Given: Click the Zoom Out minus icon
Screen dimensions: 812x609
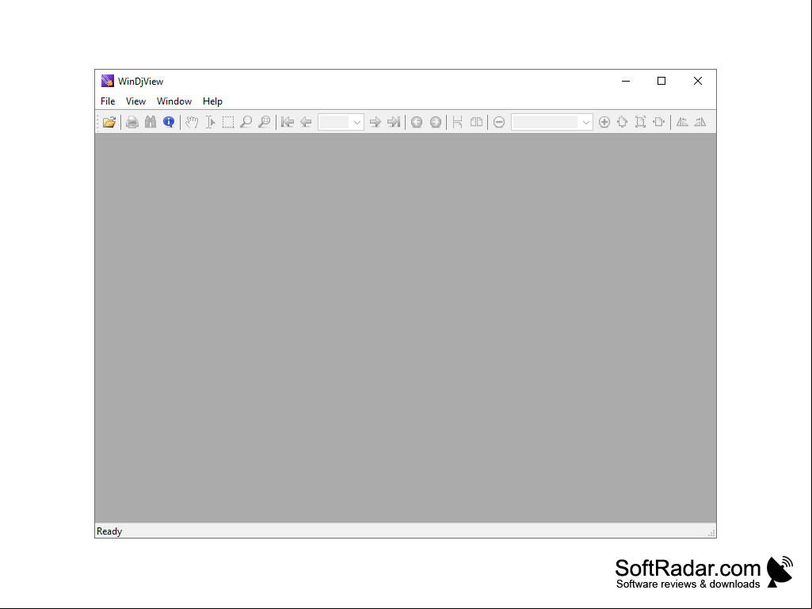Looking at the screenshot, I should coord(499,122).
